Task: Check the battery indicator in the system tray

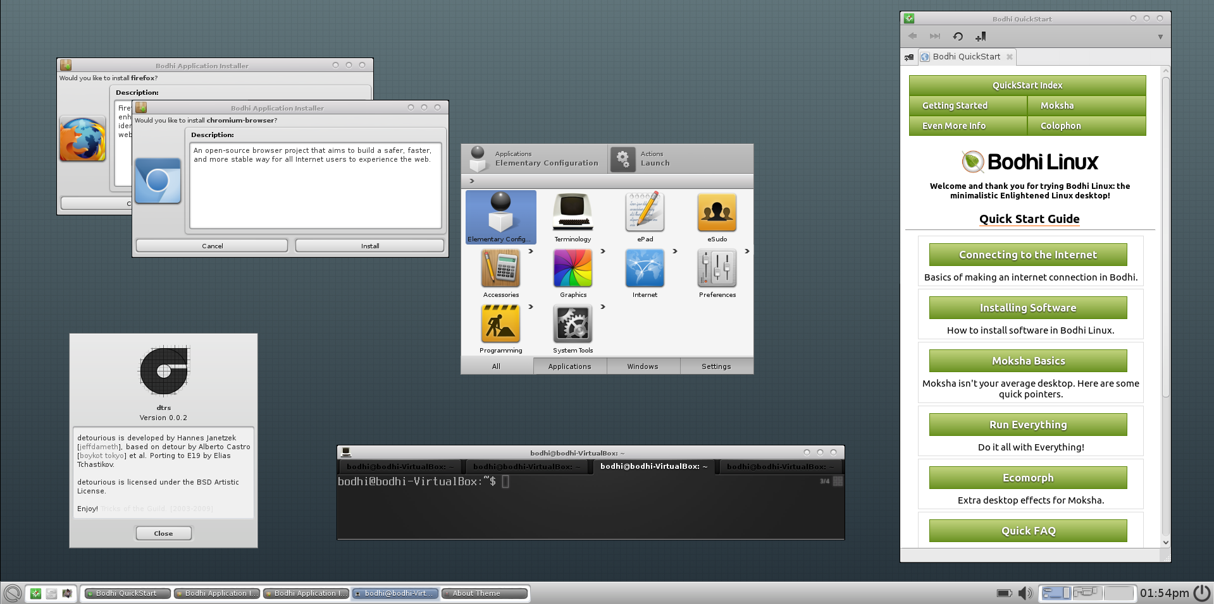Action: 1004,593
